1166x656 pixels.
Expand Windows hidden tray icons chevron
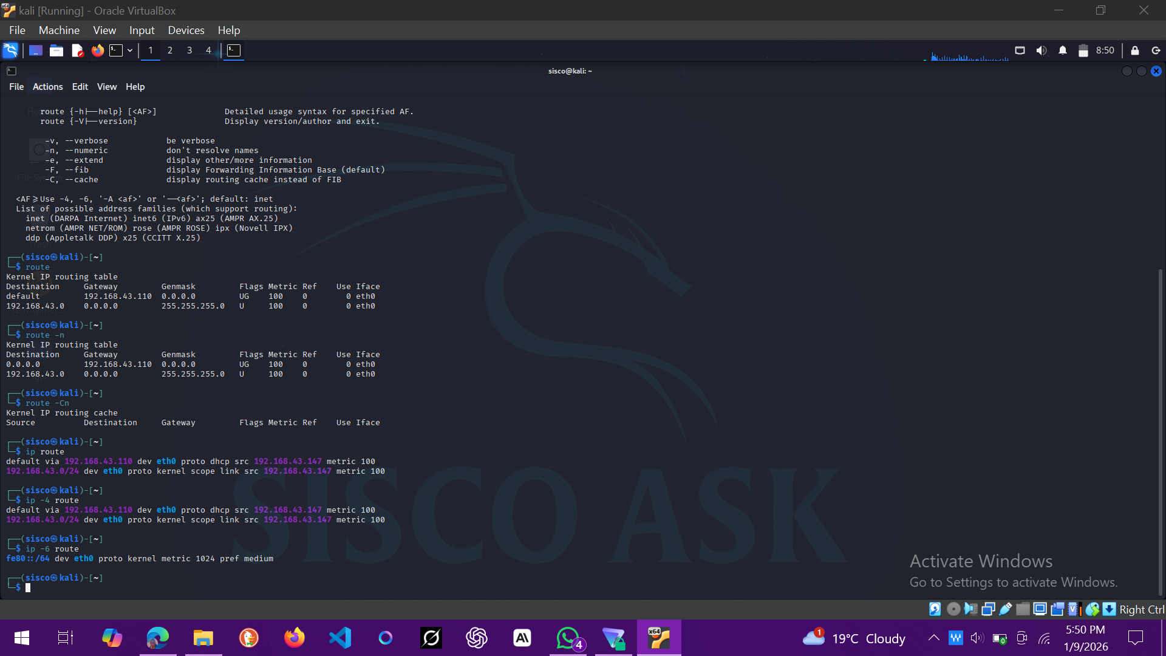934,638
